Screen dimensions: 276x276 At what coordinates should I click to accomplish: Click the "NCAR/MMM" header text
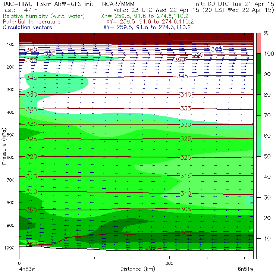point(118,4)
